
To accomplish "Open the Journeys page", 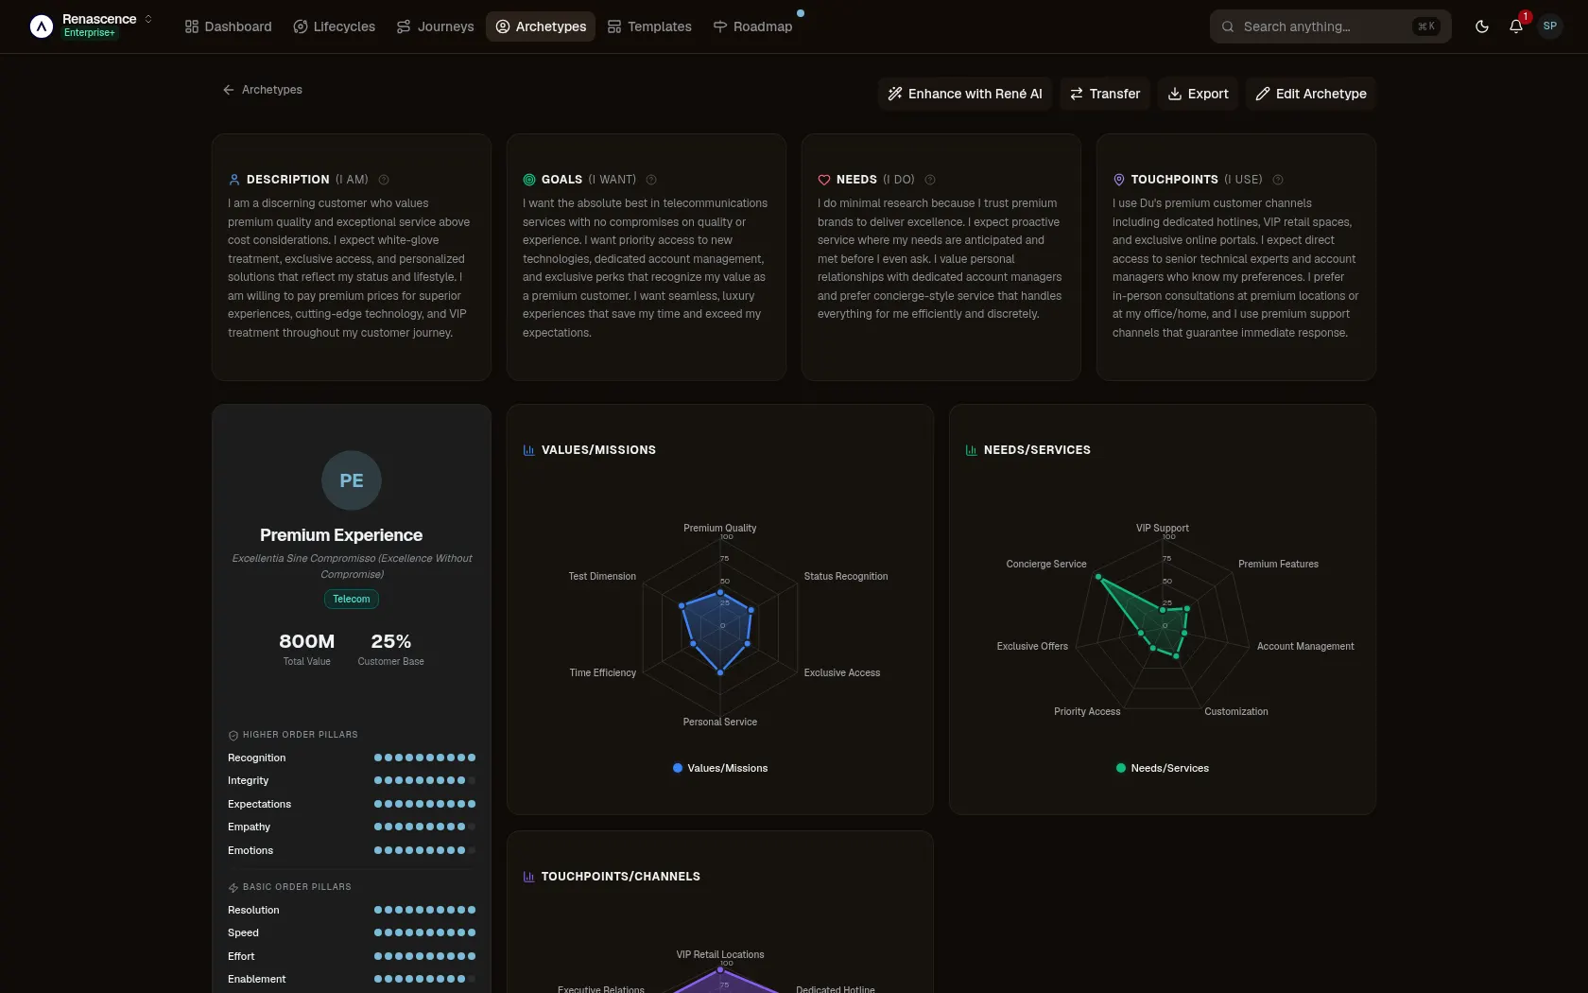I will [x=436, y=26].
